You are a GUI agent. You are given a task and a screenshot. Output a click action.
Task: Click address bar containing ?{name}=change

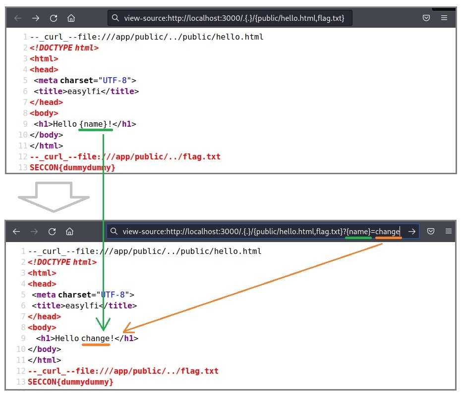pos(263,232)
